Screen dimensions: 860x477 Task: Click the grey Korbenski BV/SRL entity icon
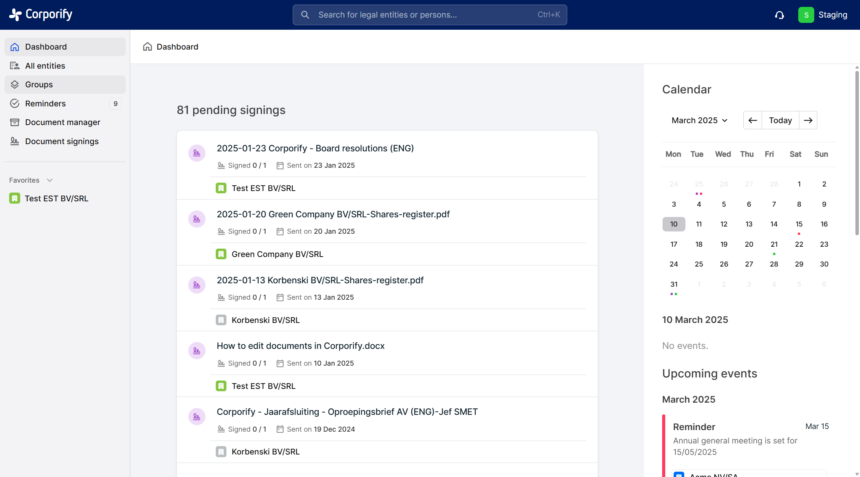pyautogui.click(x=221, y=320)
